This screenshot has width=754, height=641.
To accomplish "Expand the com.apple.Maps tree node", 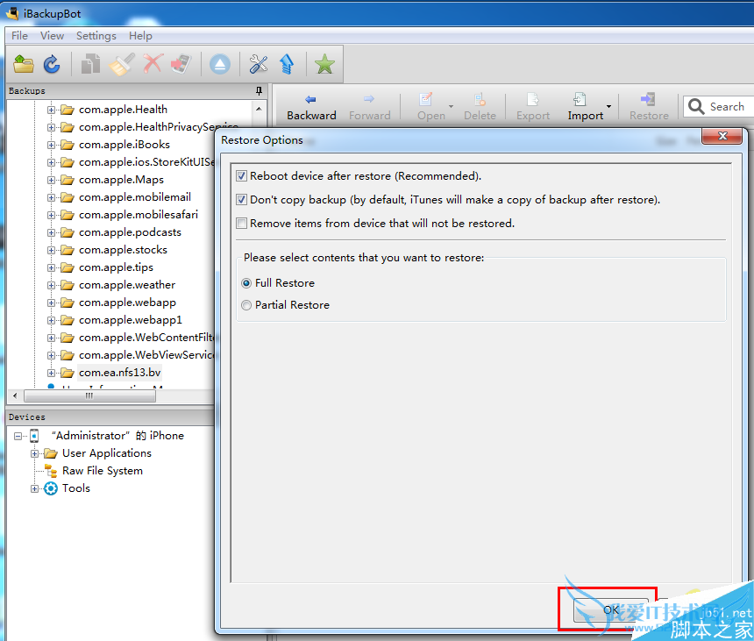I will [x=51, y=181].
